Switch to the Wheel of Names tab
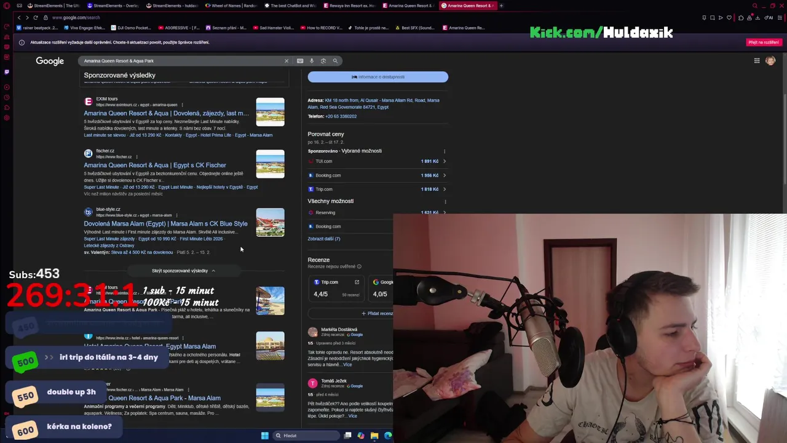The image size is (787, 443). 232,6
